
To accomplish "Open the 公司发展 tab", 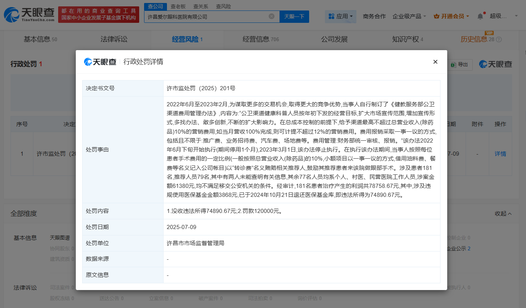I will point(334,39).
